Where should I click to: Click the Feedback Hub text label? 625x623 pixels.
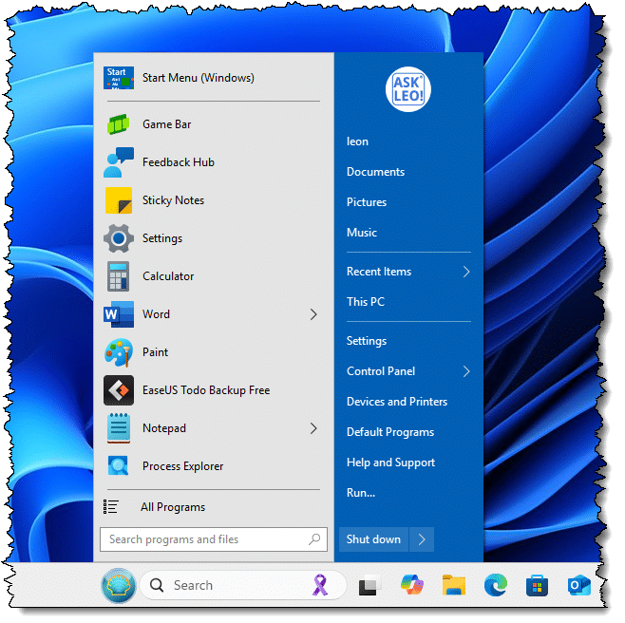click(180, 163)
